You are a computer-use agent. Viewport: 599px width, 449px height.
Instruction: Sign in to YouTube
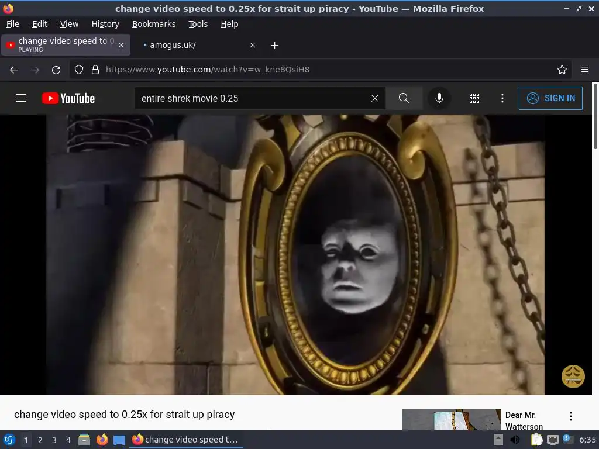pos(550,98)
